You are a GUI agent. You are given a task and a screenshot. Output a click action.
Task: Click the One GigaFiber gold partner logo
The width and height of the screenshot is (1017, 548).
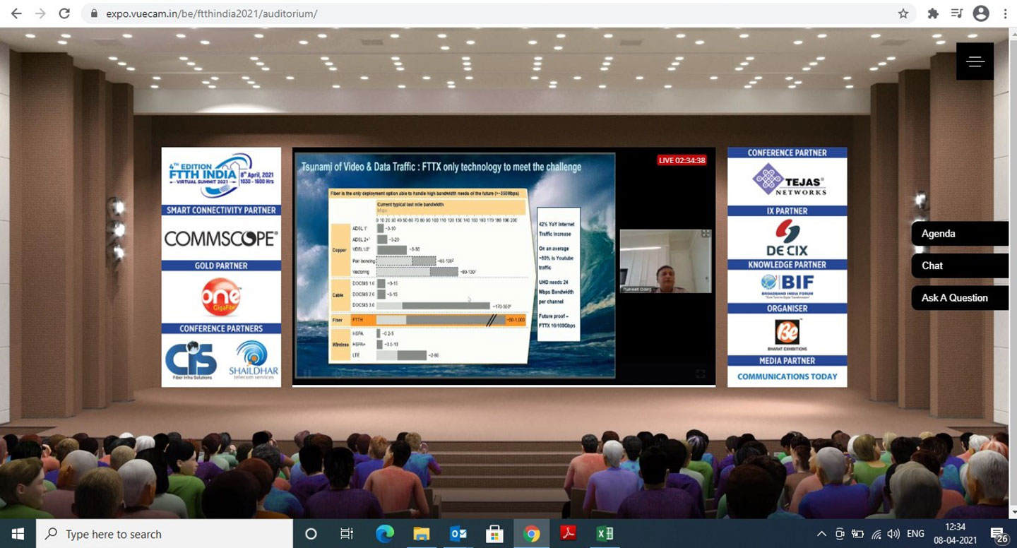(221, 297)
